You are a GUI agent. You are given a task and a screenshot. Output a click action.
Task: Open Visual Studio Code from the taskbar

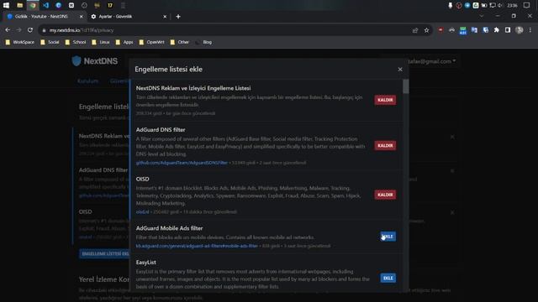point(45,5)
